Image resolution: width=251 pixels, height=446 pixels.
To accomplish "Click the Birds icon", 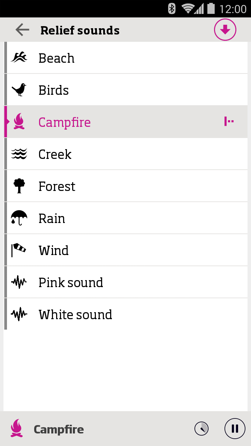I will click(x=19, y=90).
